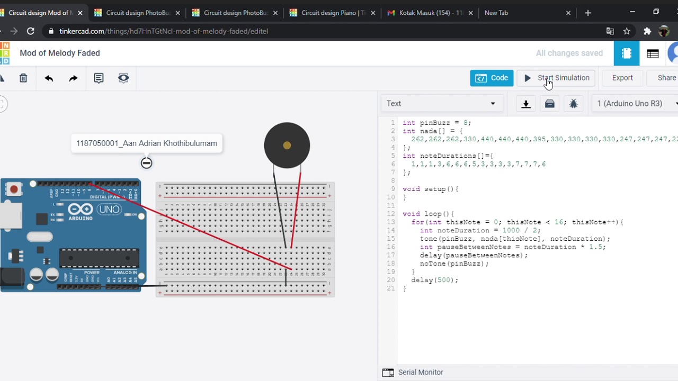
Task: Open the notes tool icon
Action: [99, 78]
